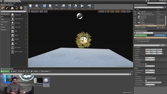Click the Save All button
Screen dimensions: 167x94
[x=21, y=71]
